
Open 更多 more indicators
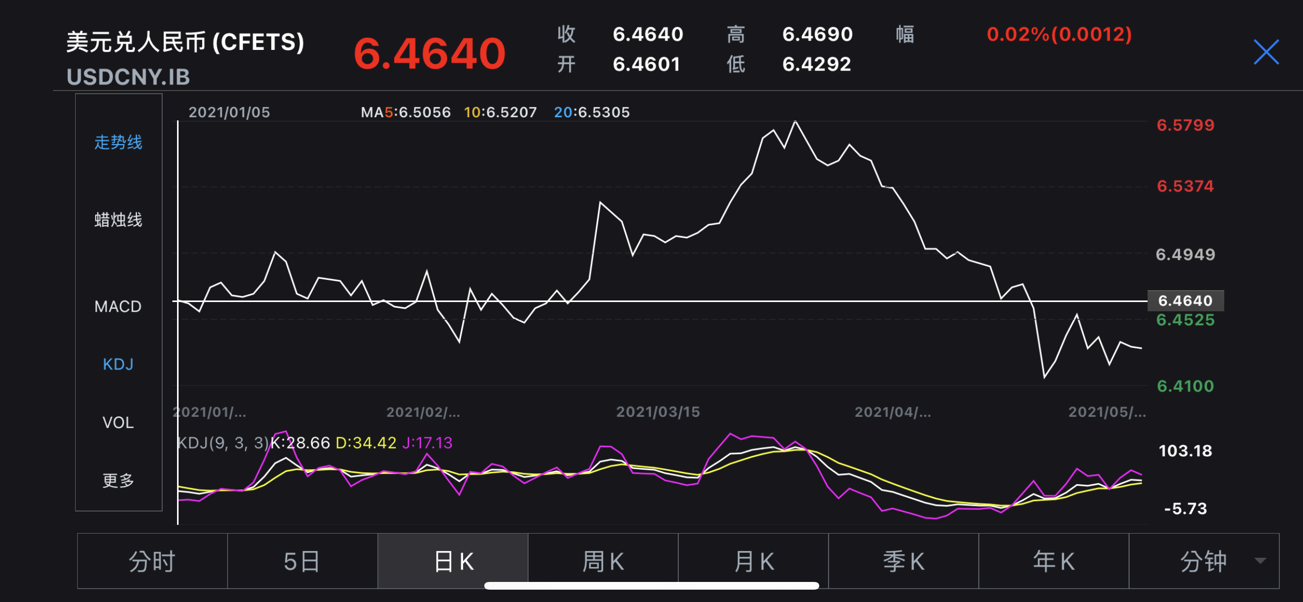[x=118, y=481]
